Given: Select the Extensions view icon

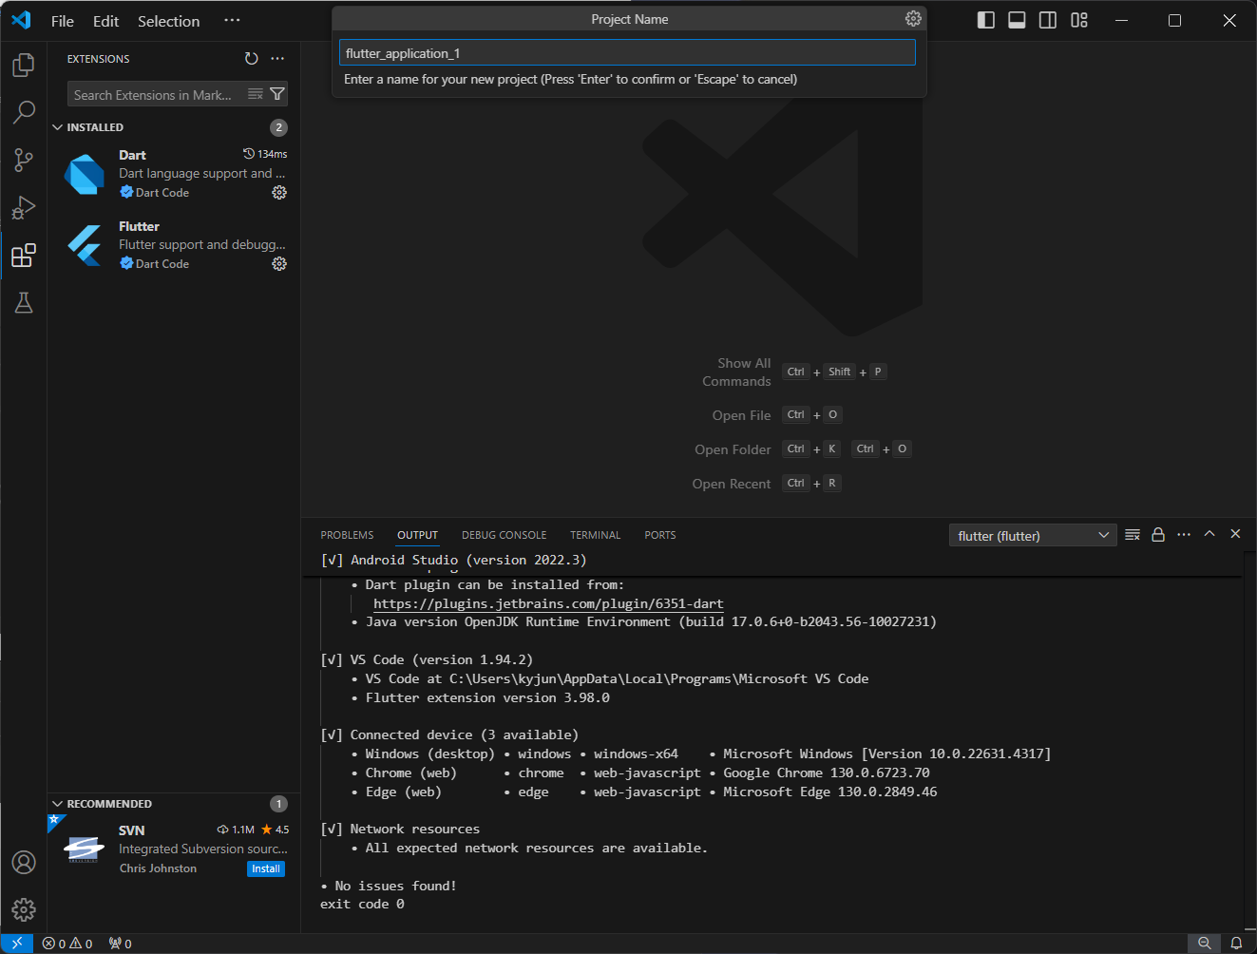Looking at the screenshot, I should pos(24,255).
